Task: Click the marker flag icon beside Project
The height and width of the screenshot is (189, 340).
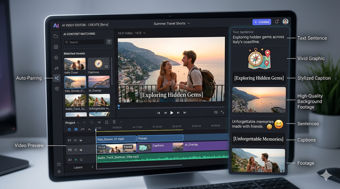Action: coord(85,123)
